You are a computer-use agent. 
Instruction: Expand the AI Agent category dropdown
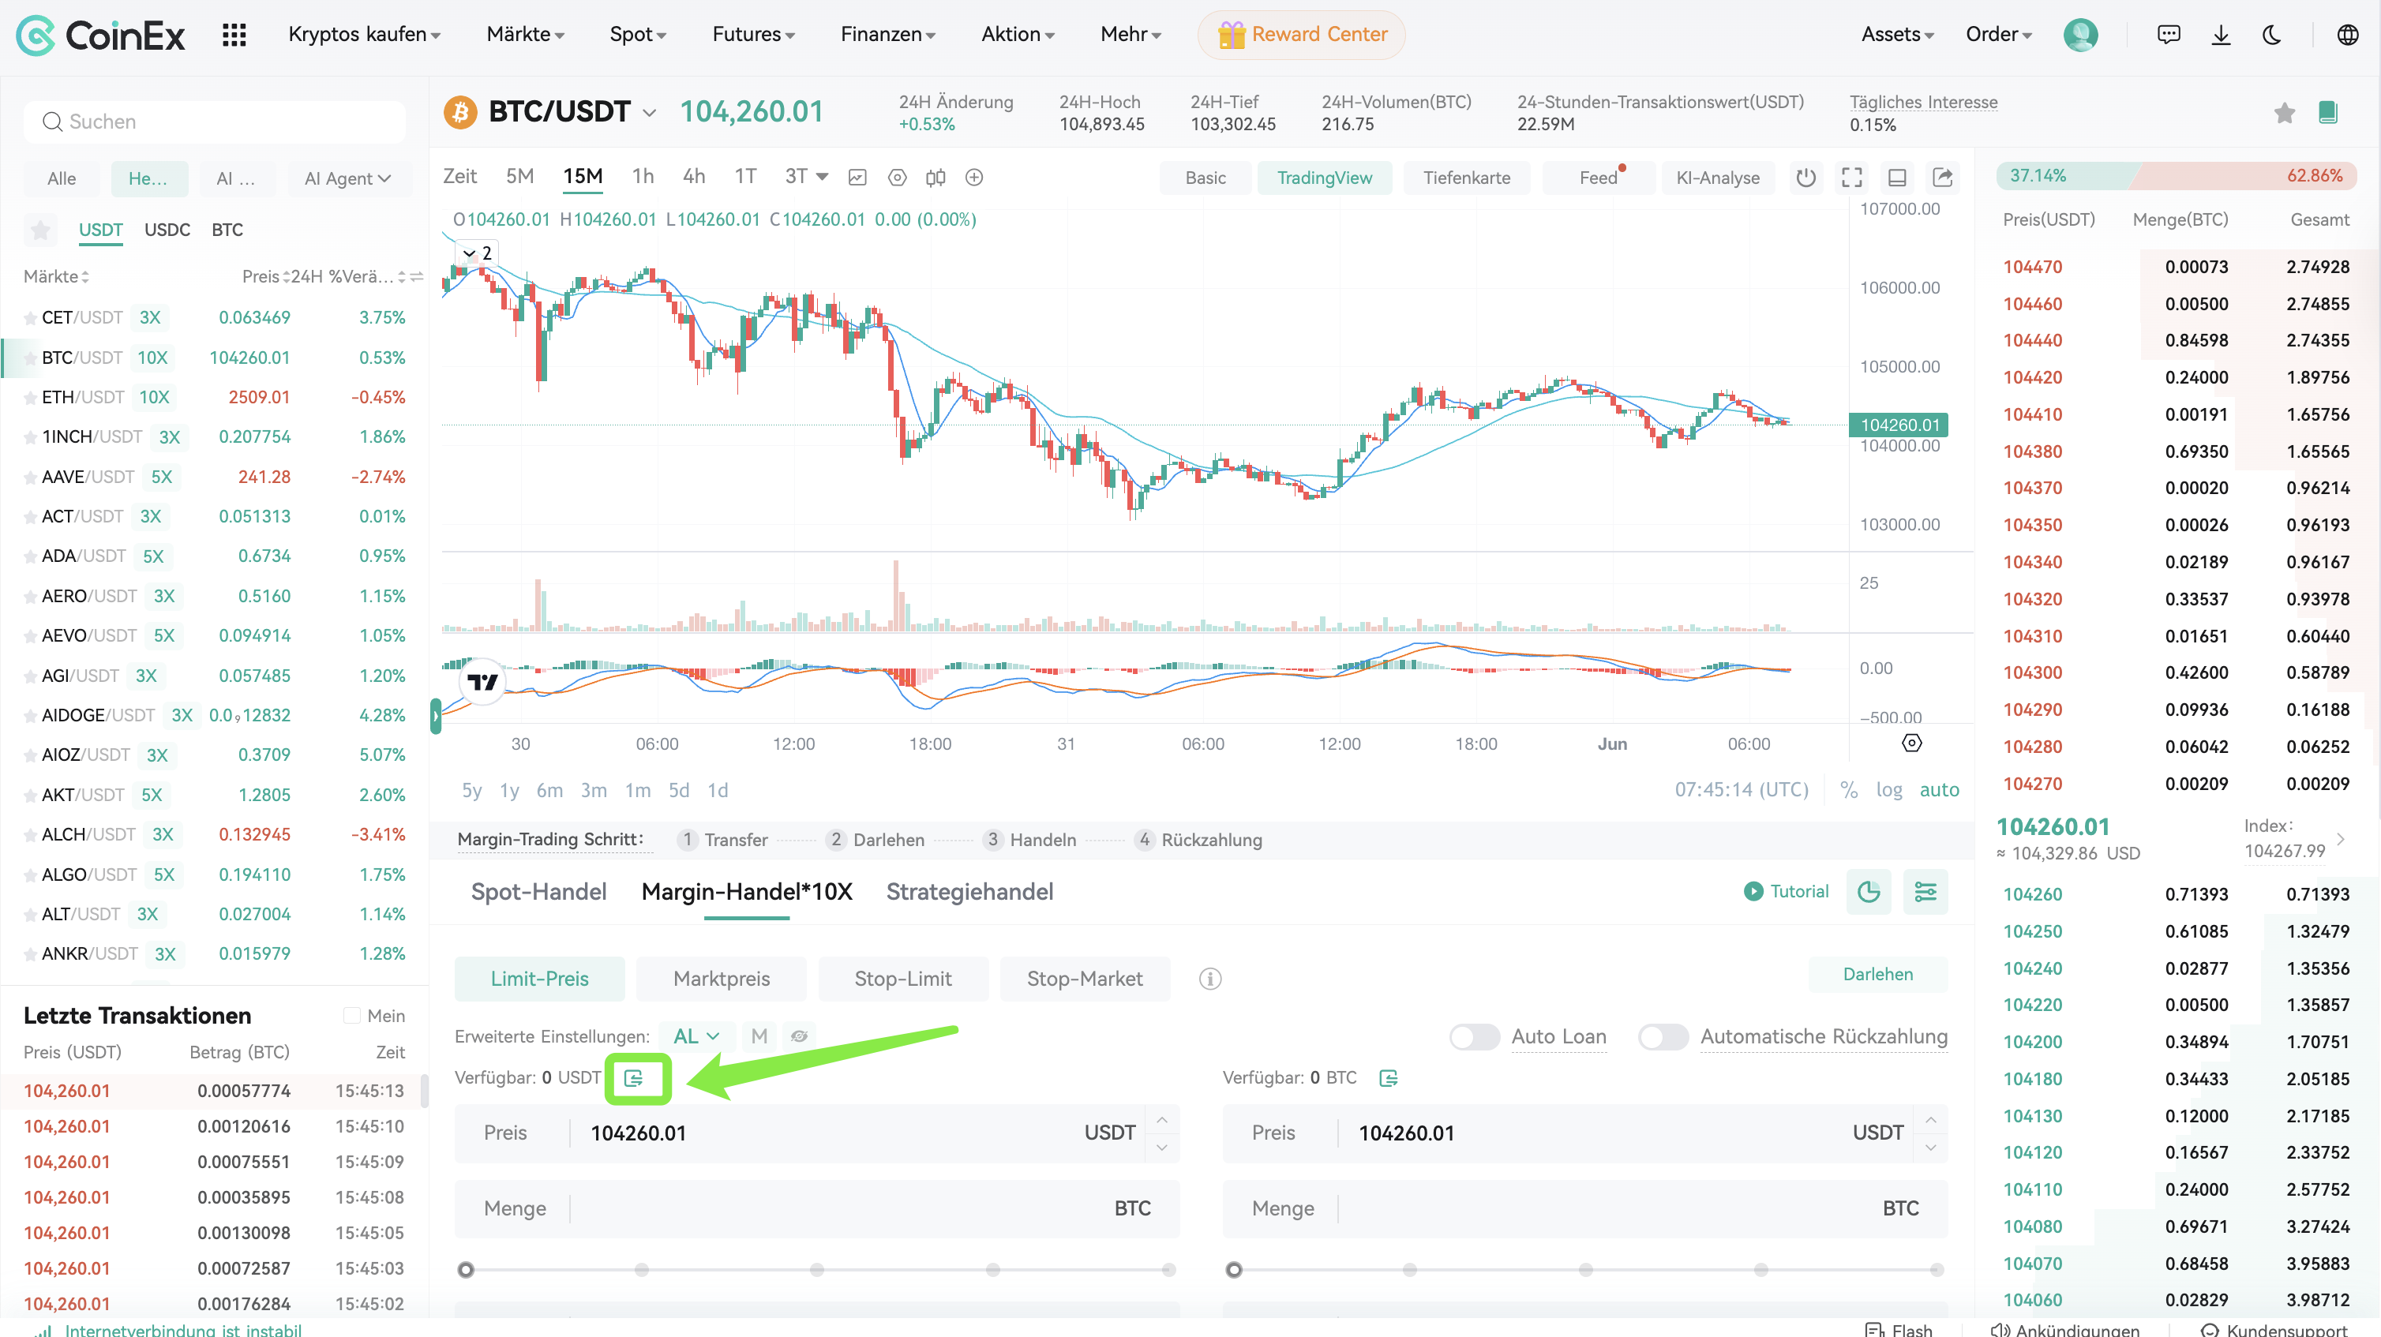point(347,178)
